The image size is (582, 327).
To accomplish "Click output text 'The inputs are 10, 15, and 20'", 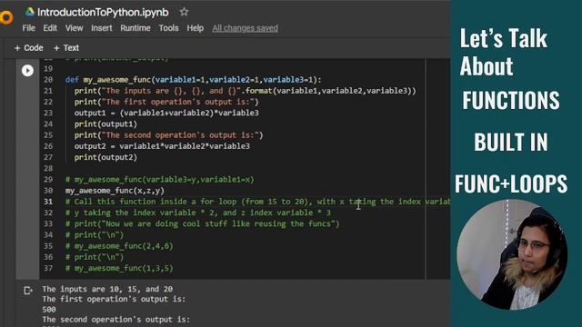I will (x=107, y=289).
